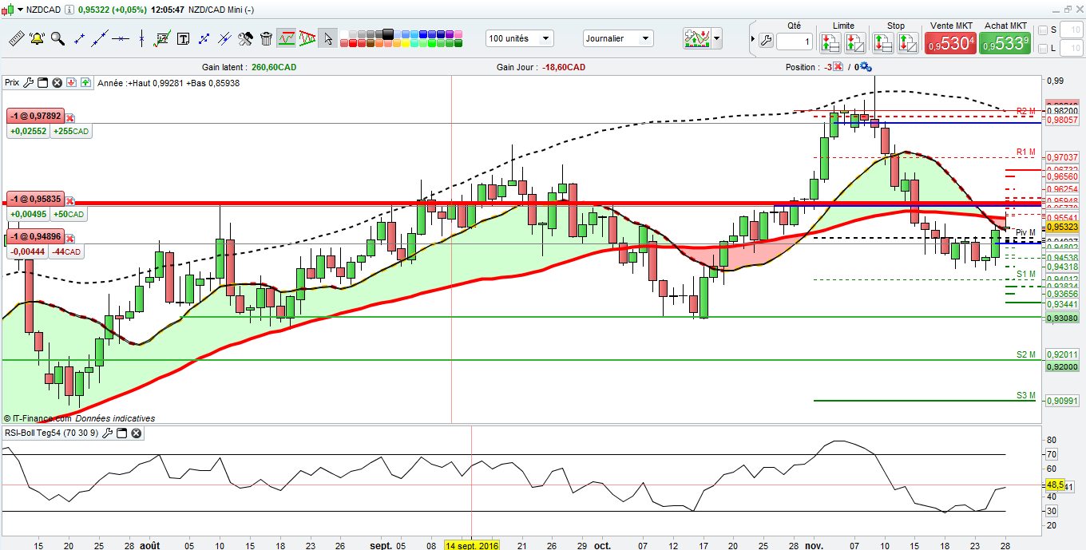Open the Journalier timeframe dropdown
Screen dimensions: 1086x550
[618, 38]
